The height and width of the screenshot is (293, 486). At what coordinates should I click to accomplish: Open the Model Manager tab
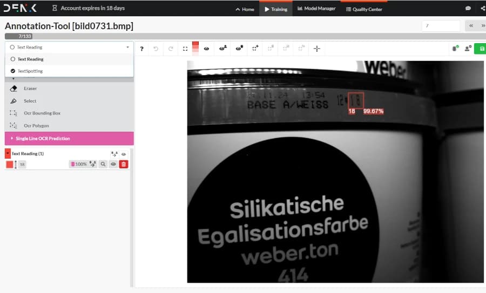(x=316, y=9)
